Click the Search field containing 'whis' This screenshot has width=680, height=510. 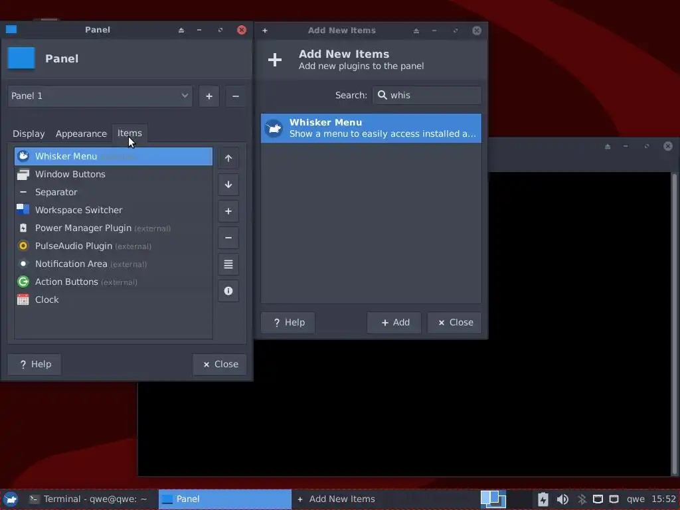(427, 95)
